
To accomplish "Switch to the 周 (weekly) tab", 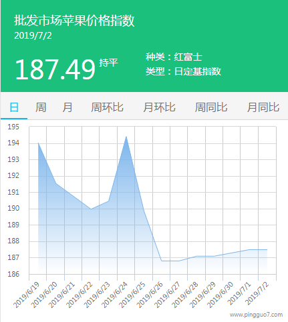I will click(x=41, y=107).
